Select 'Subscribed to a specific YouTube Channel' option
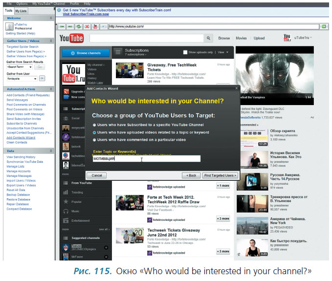332x281 pixels. pos(94,125)
